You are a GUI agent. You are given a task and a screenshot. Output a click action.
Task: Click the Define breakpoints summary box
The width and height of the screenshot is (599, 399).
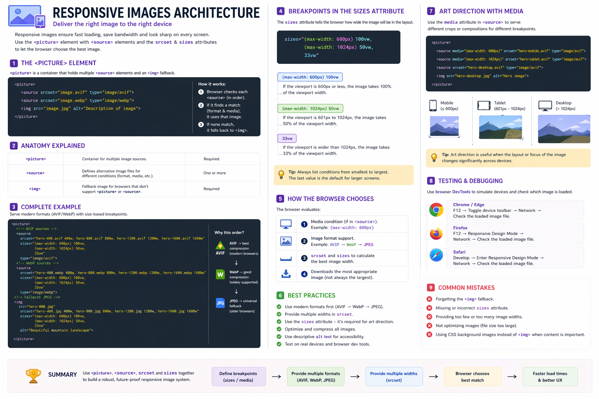[239, 377]
